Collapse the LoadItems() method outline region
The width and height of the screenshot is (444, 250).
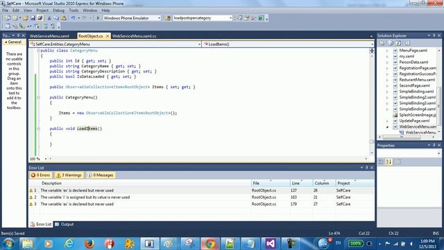(x=38, y=128)
